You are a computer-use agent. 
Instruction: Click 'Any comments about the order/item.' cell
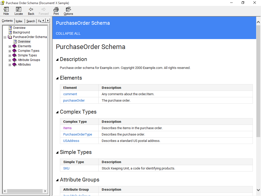pos(176,94)
